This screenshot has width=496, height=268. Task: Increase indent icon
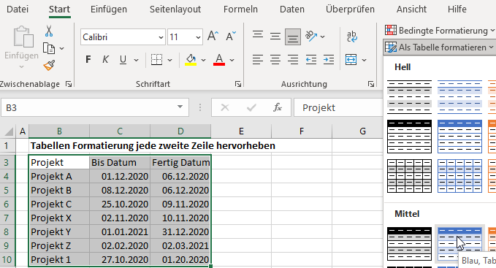point(329,59)
